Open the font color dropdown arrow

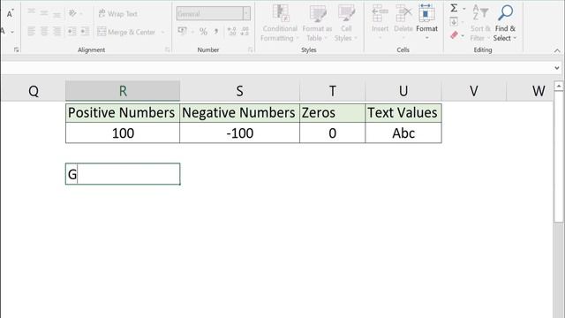coord(12,32)
